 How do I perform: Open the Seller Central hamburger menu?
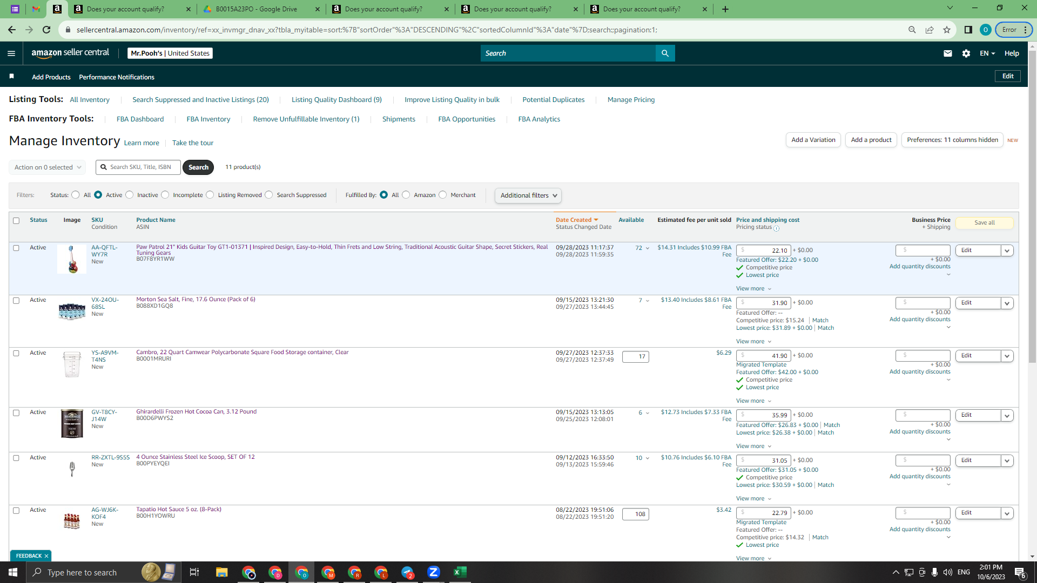tap(11, 53)
